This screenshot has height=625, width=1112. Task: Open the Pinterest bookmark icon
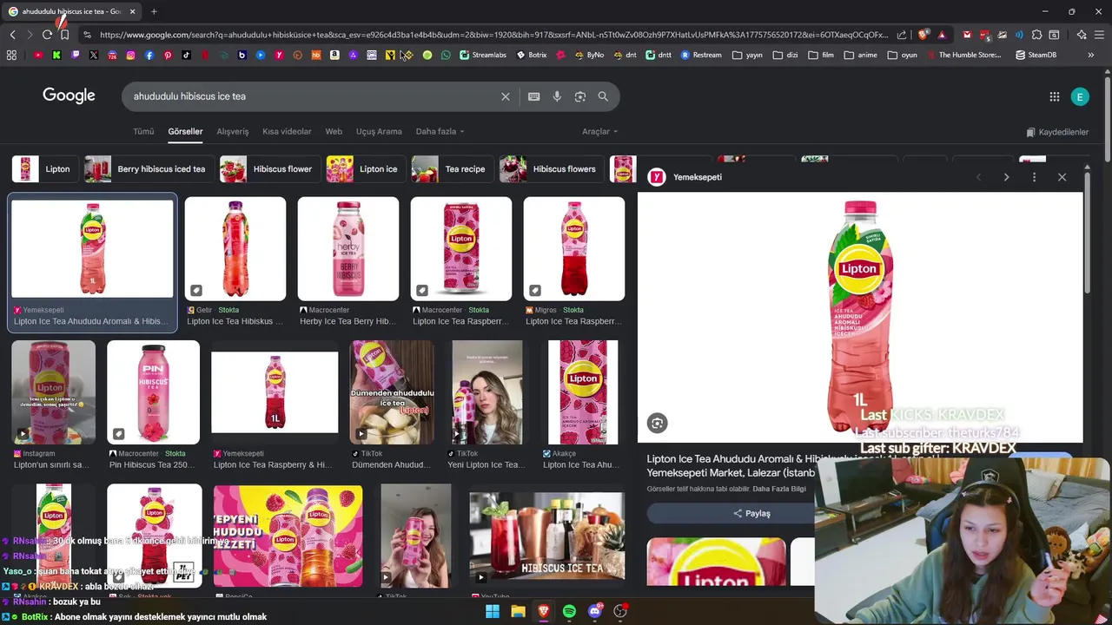click(x=168, y=55)
